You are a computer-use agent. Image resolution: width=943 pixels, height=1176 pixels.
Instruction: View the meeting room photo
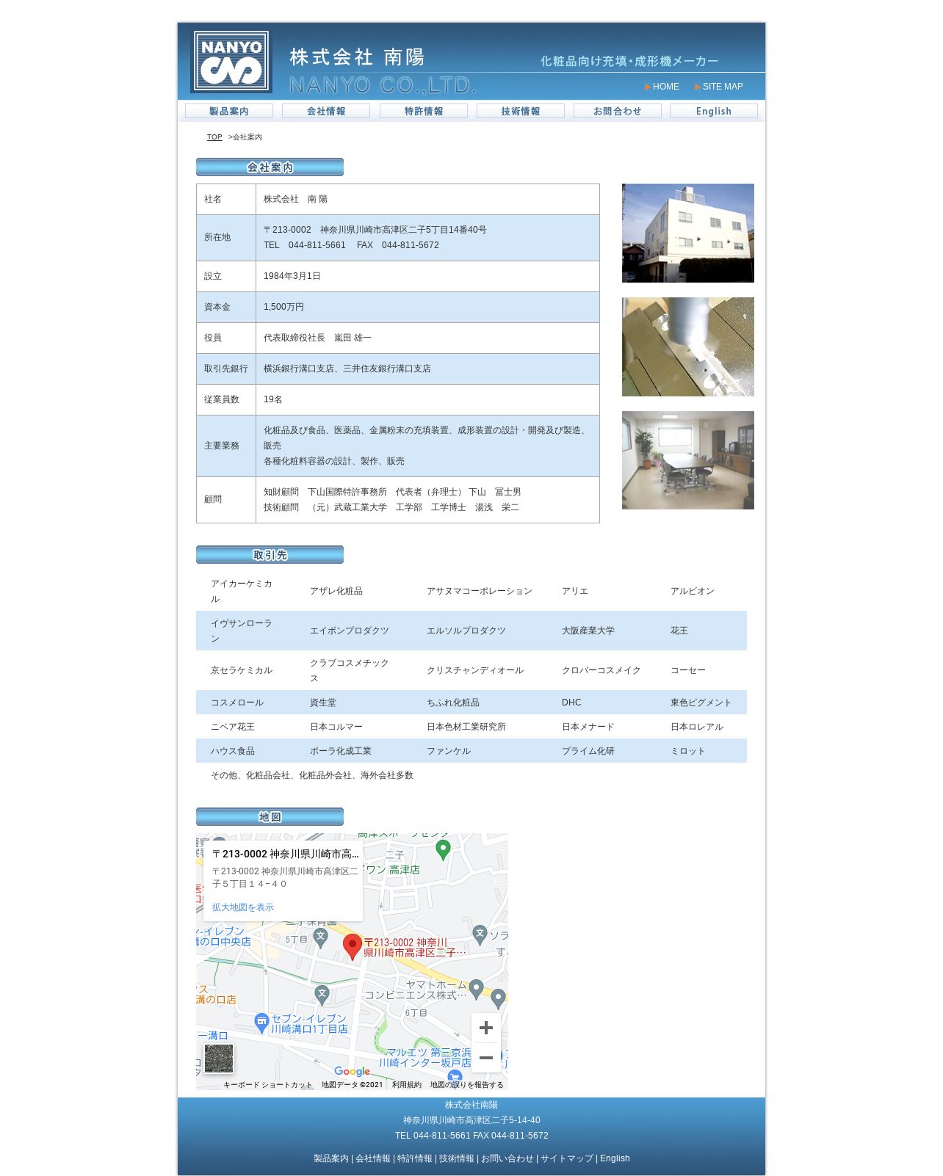[x=688, y=460]
